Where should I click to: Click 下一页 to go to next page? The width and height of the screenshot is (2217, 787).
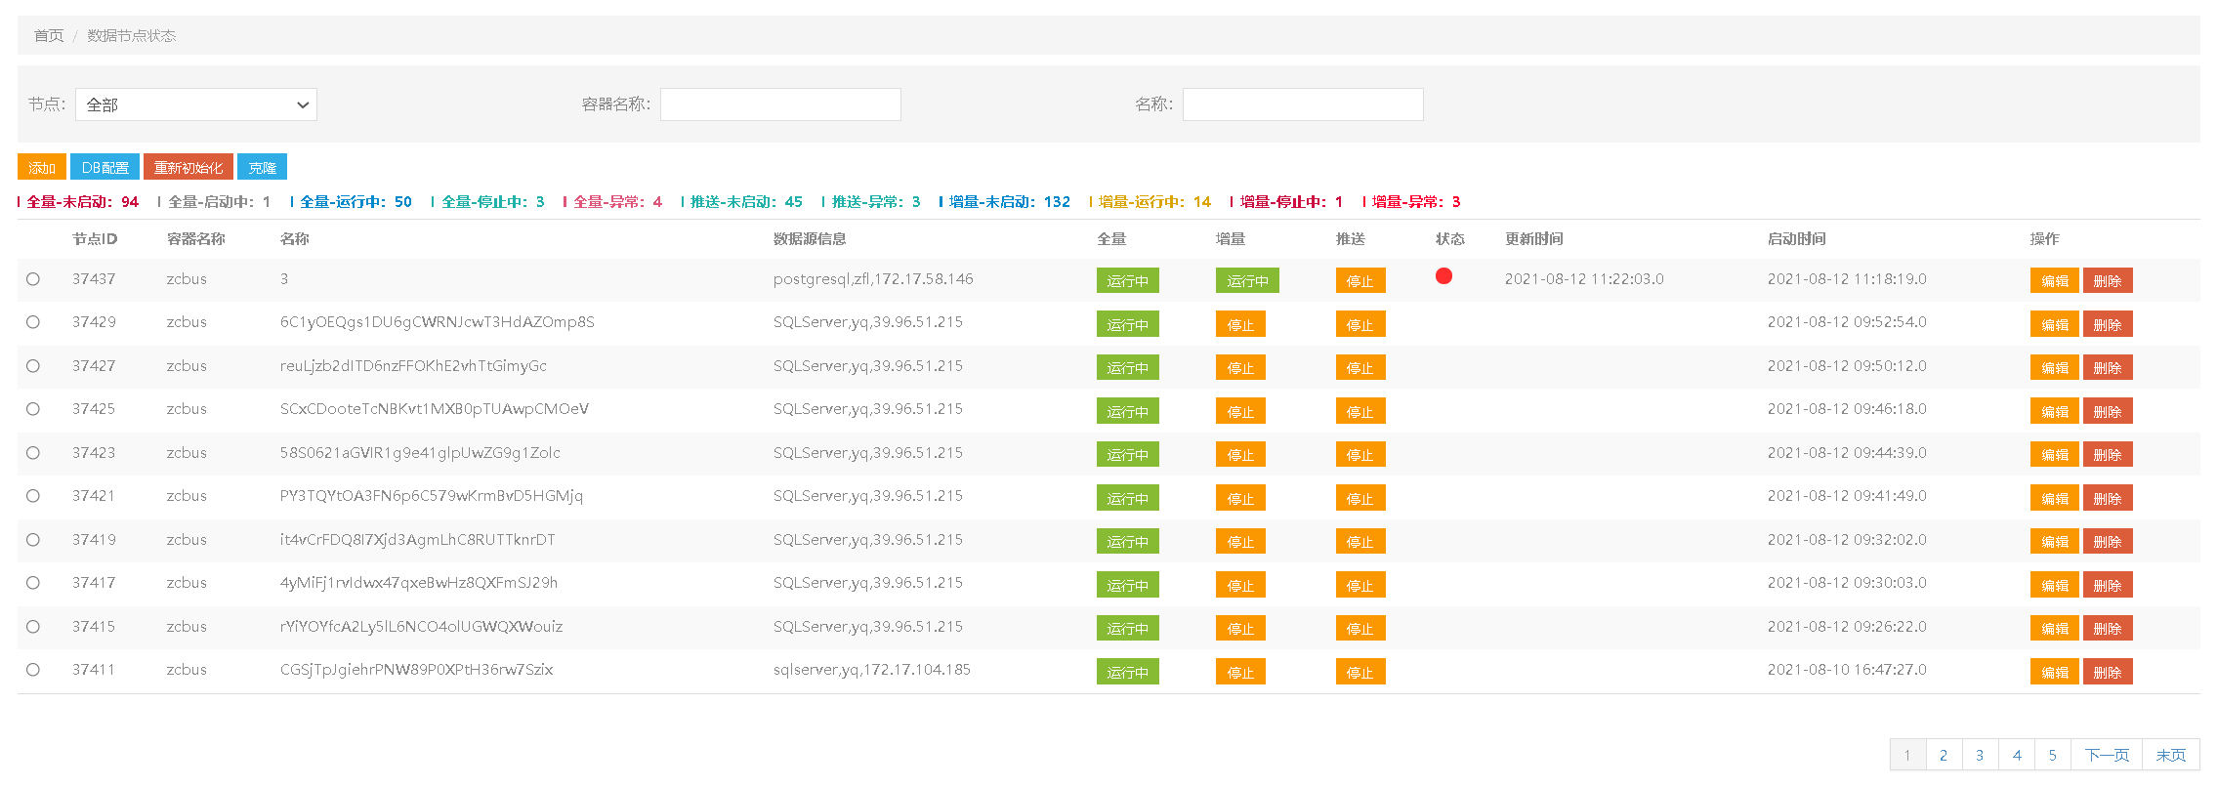click(x=2107, y=755)
